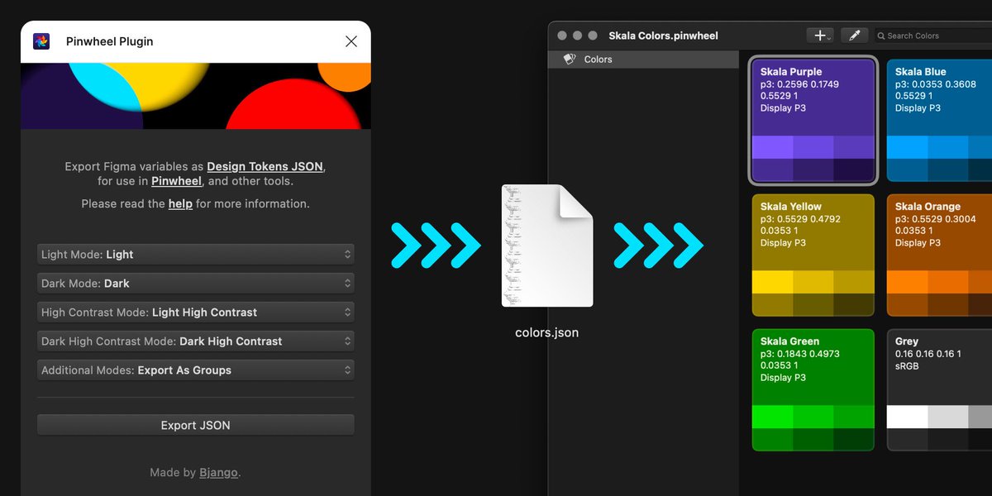Screen dimensions: 992x496
Task: Select the Skala Green color card
Action: (x=813, y=389)
